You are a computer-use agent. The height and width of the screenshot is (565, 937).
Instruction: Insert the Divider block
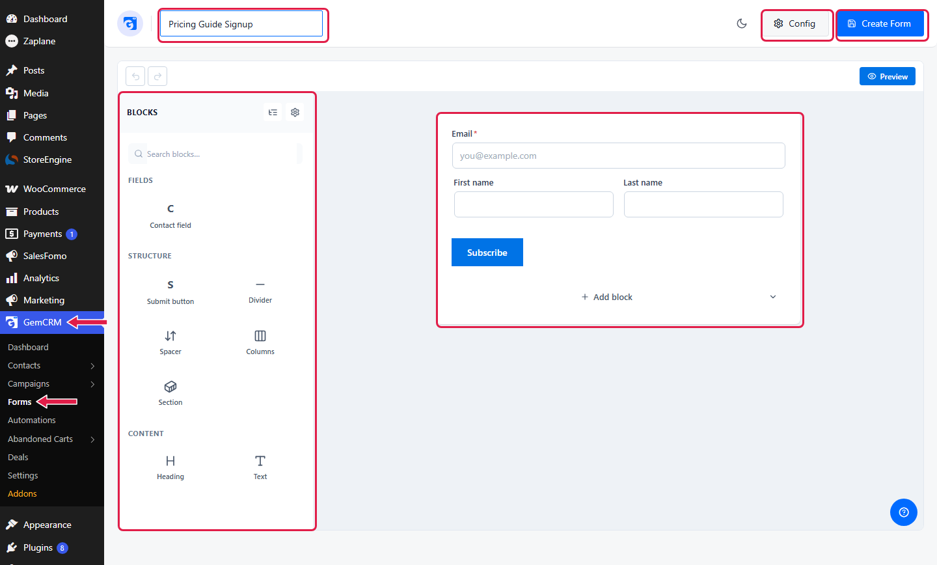coord(260,292)
